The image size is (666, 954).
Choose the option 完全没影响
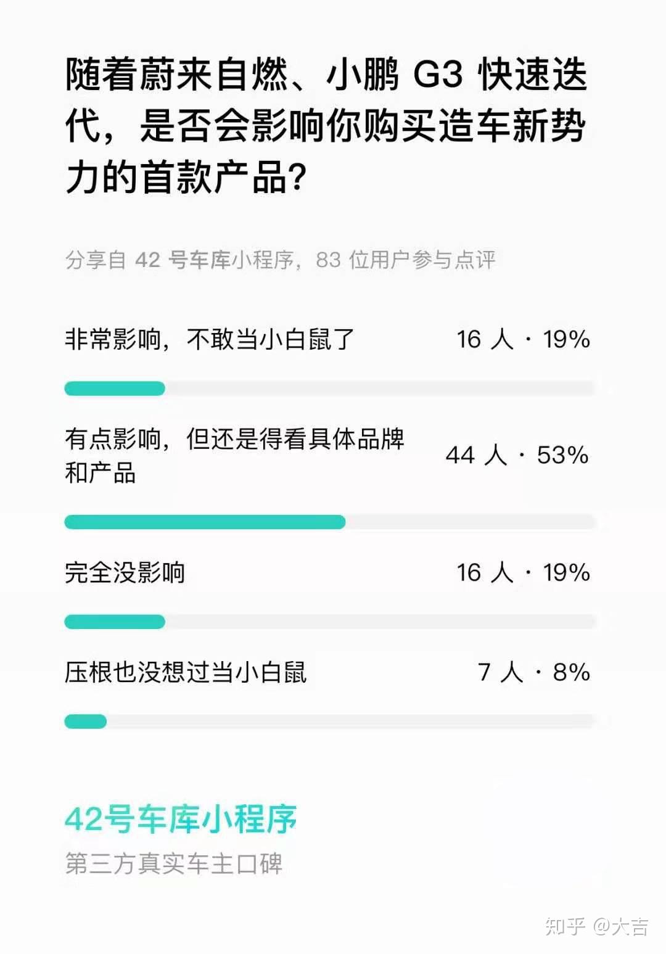(x=125, y=572)
